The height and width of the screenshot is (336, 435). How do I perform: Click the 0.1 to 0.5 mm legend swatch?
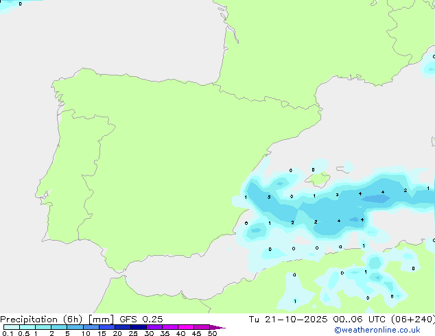tap(12, 327)
